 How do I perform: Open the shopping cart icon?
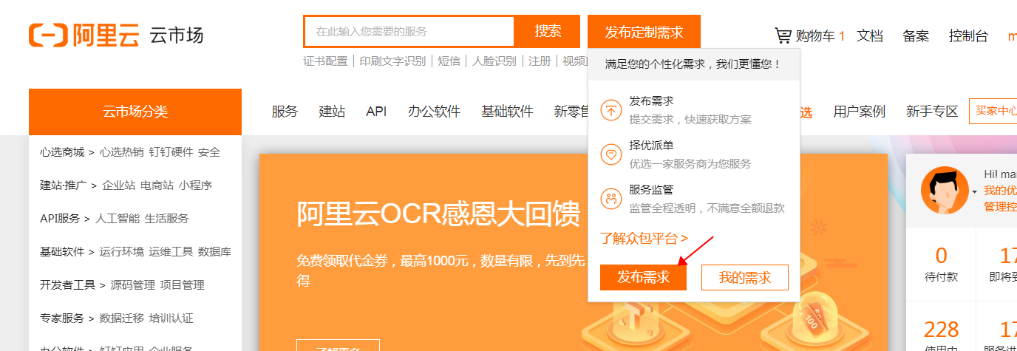tap(783, 35)
